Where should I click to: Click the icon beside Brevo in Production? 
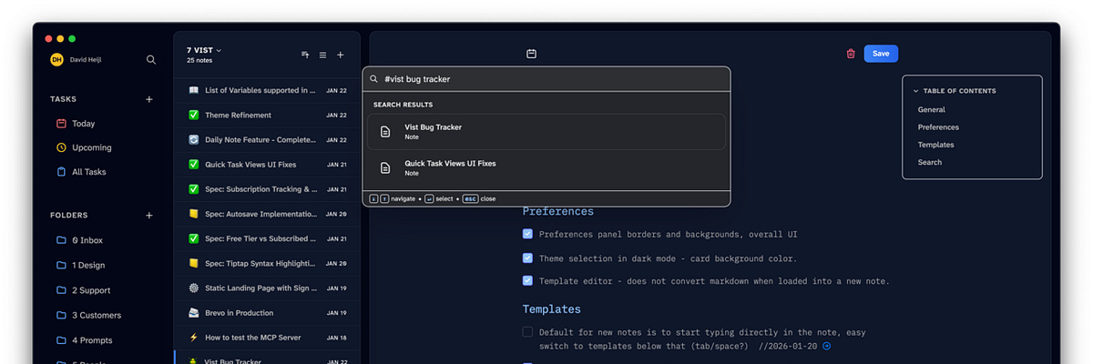point(193,313)
